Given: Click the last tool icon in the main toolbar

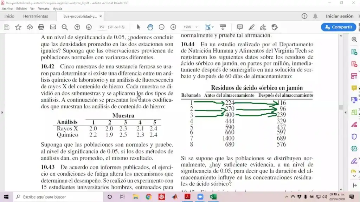Looking at the screenshot, I should click(x=275, y=27).
